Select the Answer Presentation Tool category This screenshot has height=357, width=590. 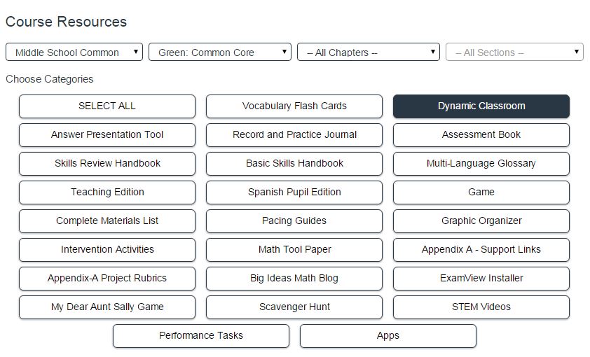pyautogui.click(x=107, y=135)
